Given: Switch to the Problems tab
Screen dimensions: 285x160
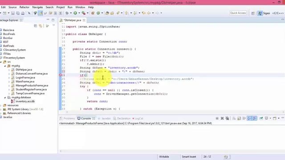Looking at the screenshot, I should [x=67, y=119].
